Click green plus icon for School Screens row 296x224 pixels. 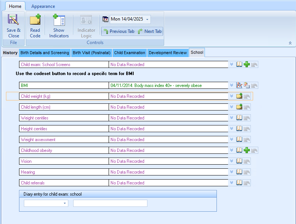pyautogui.click(x=247, y=65)
